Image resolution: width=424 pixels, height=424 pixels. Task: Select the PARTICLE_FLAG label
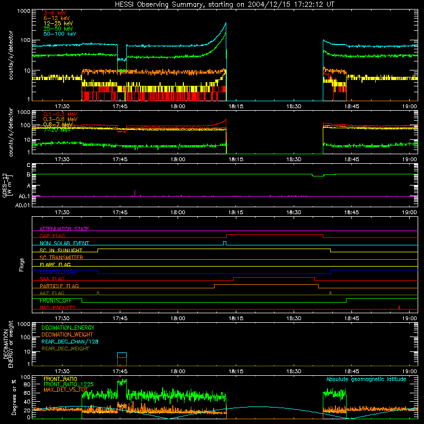pos(59,286)
